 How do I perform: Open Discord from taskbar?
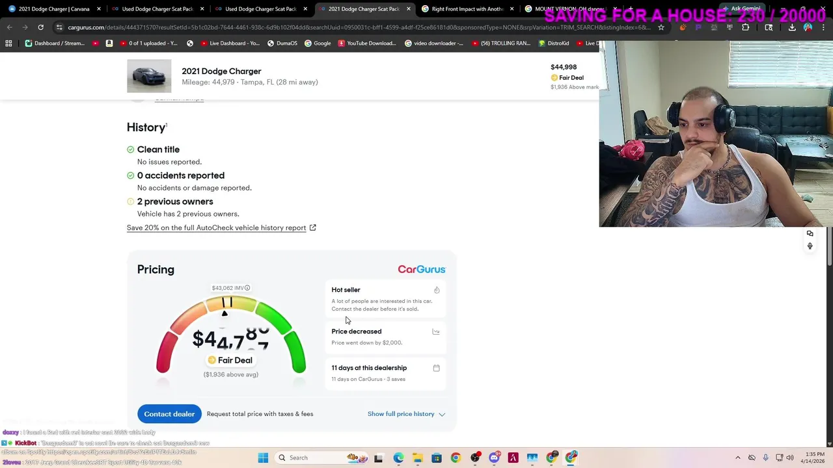pos(494,458)
